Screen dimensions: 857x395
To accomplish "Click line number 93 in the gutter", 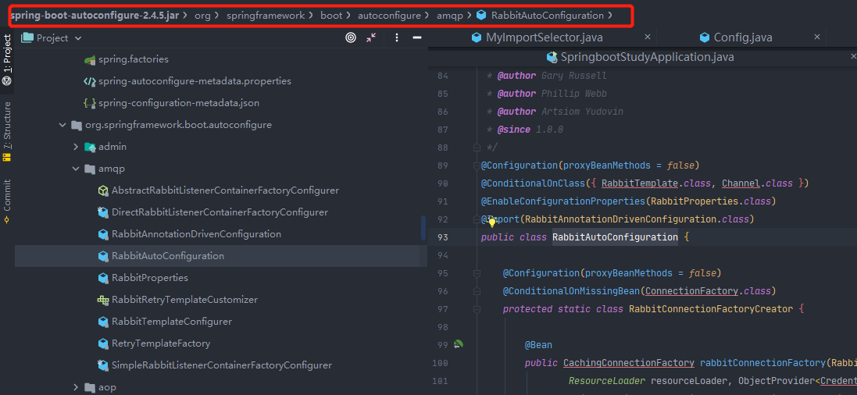I will (443, 237).
